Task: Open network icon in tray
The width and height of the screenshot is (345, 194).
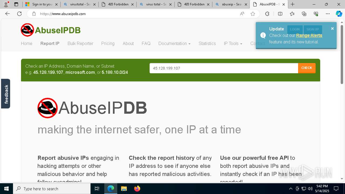Action: click(304, 189)
